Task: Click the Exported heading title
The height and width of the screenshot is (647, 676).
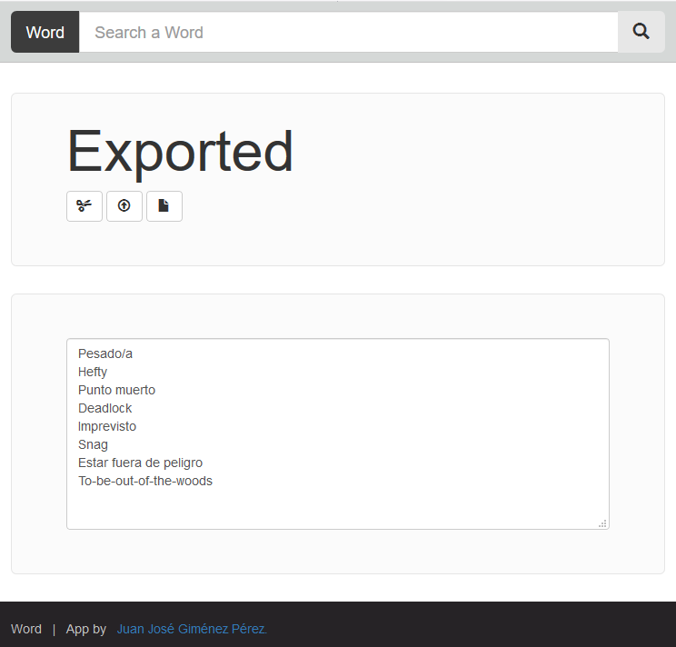Action: coord(180,152)
